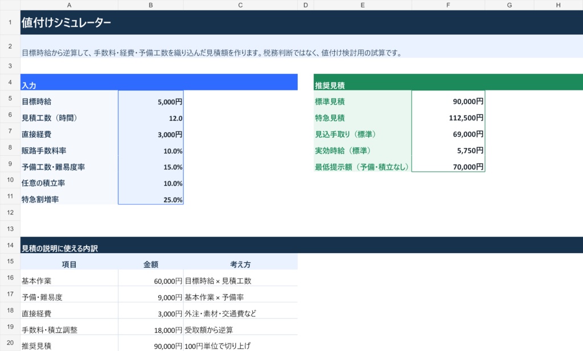Image resolution: width=583 pixels, height=351 pixels.
Task: Select column E header
Action: (363, 5)
